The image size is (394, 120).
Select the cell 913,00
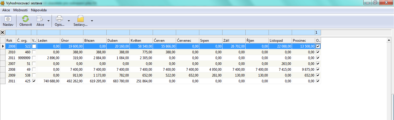tap(72, 75)
